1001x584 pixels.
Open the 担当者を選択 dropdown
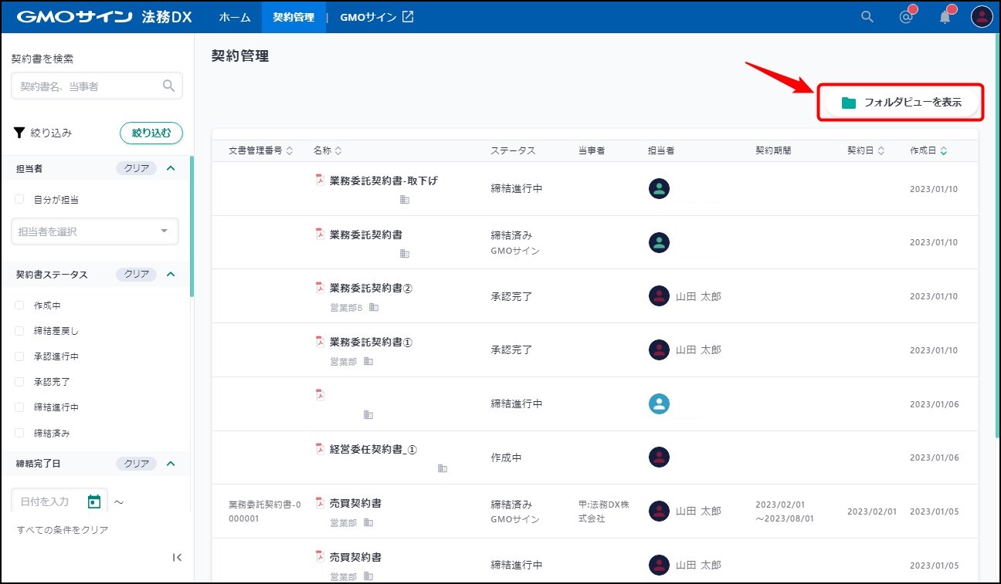94,231
